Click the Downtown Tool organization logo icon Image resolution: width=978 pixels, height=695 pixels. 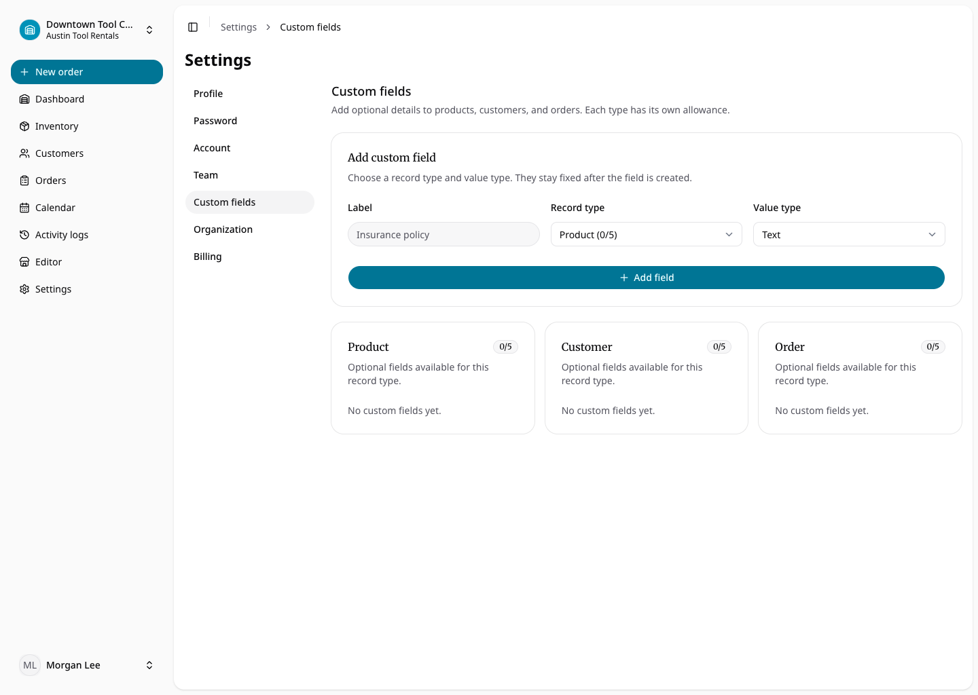pos(30,30)
